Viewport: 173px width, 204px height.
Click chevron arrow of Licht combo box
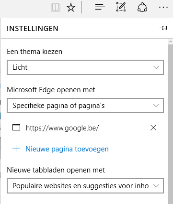[x=156, y=67]
